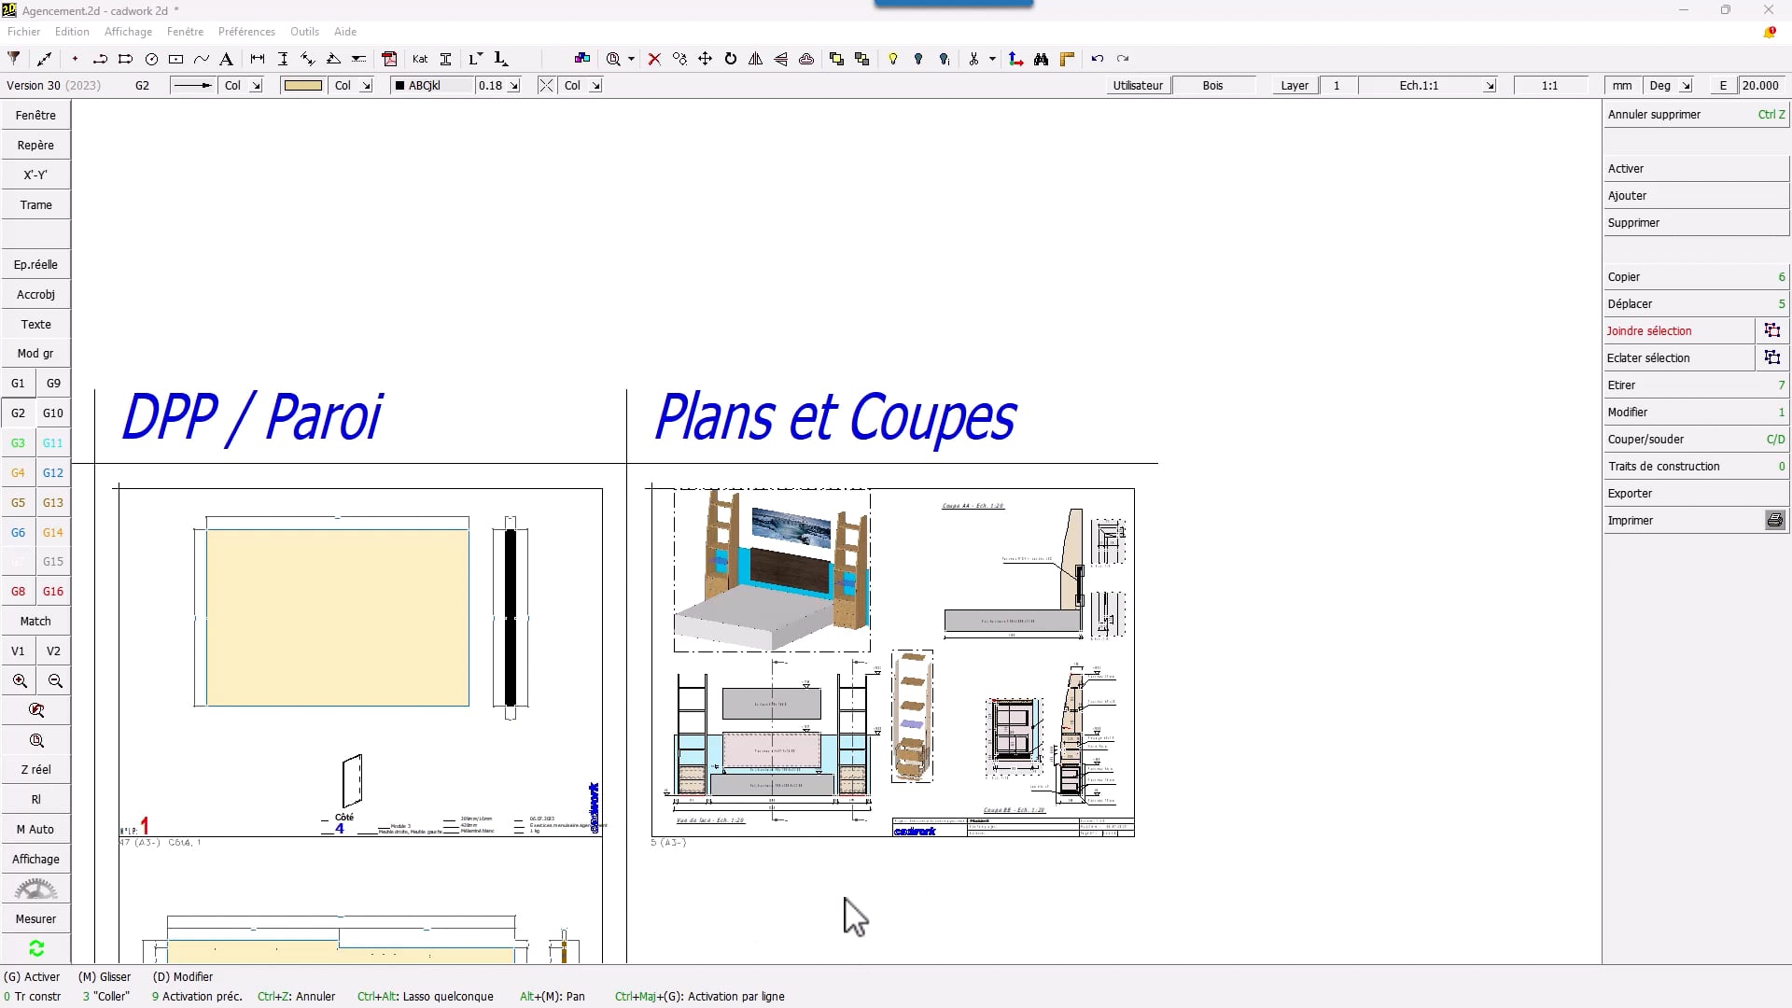Open the 0.18 text size dropdown

click(513, 85)
